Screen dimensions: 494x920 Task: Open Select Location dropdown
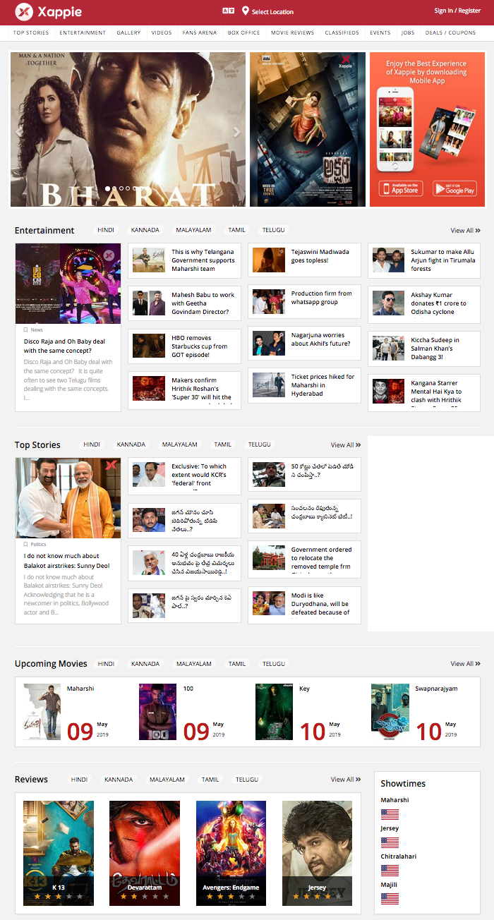pyautogui.click(x=272, y=12)
